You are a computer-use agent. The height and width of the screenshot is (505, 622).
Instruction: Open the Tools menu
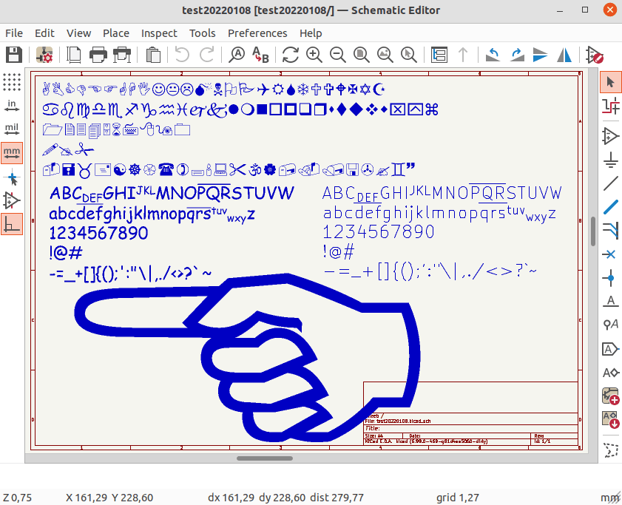pyautogui.click(x=203, y=33)
